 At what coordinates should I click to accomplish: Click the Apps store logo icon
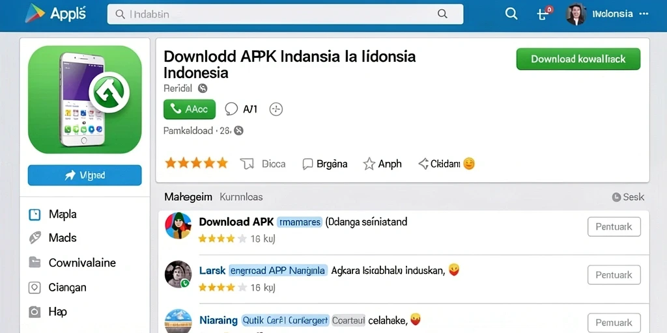tap(35, 13)
